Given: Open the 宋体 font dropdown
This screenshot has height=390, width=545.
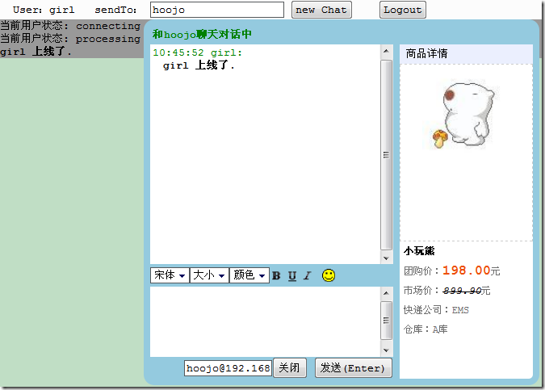Looking at the screenshot, I should click(170, 275).
